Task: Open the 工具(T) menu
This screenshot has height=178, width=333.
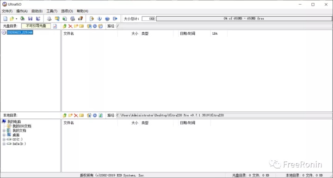Action: tap(52, 11)
